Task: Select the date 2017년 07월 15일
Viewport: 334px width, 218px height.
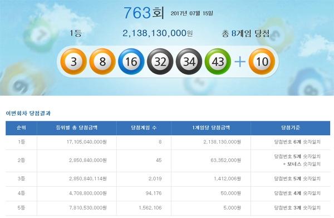Action: tap(191, 13)
